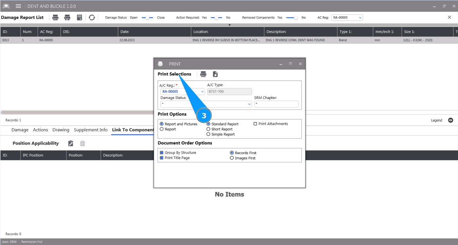The width and height of the screenshot is (458, 245).
Task: Sort by the Size 1 column header
Action: pos(428,32)
